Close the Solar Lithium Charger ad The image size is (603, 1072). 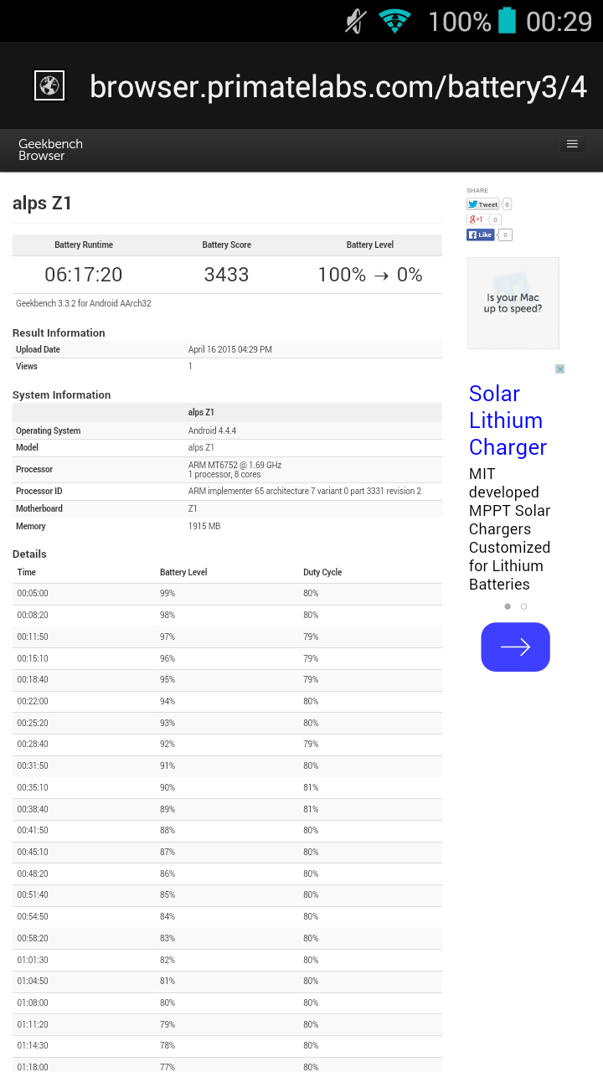[559, 368]
